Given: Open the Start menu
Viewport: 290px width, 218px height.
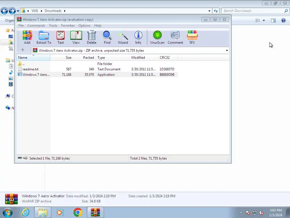Looking at the screenshot, I should 8,212.
